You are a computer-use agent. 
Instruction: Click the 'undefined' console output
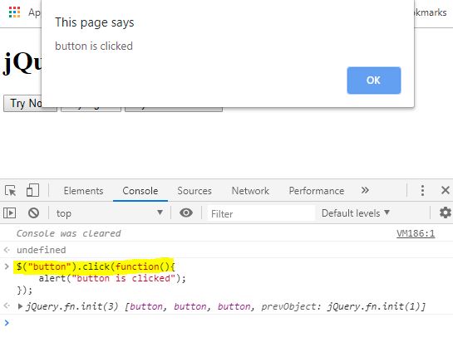point(42,250)
